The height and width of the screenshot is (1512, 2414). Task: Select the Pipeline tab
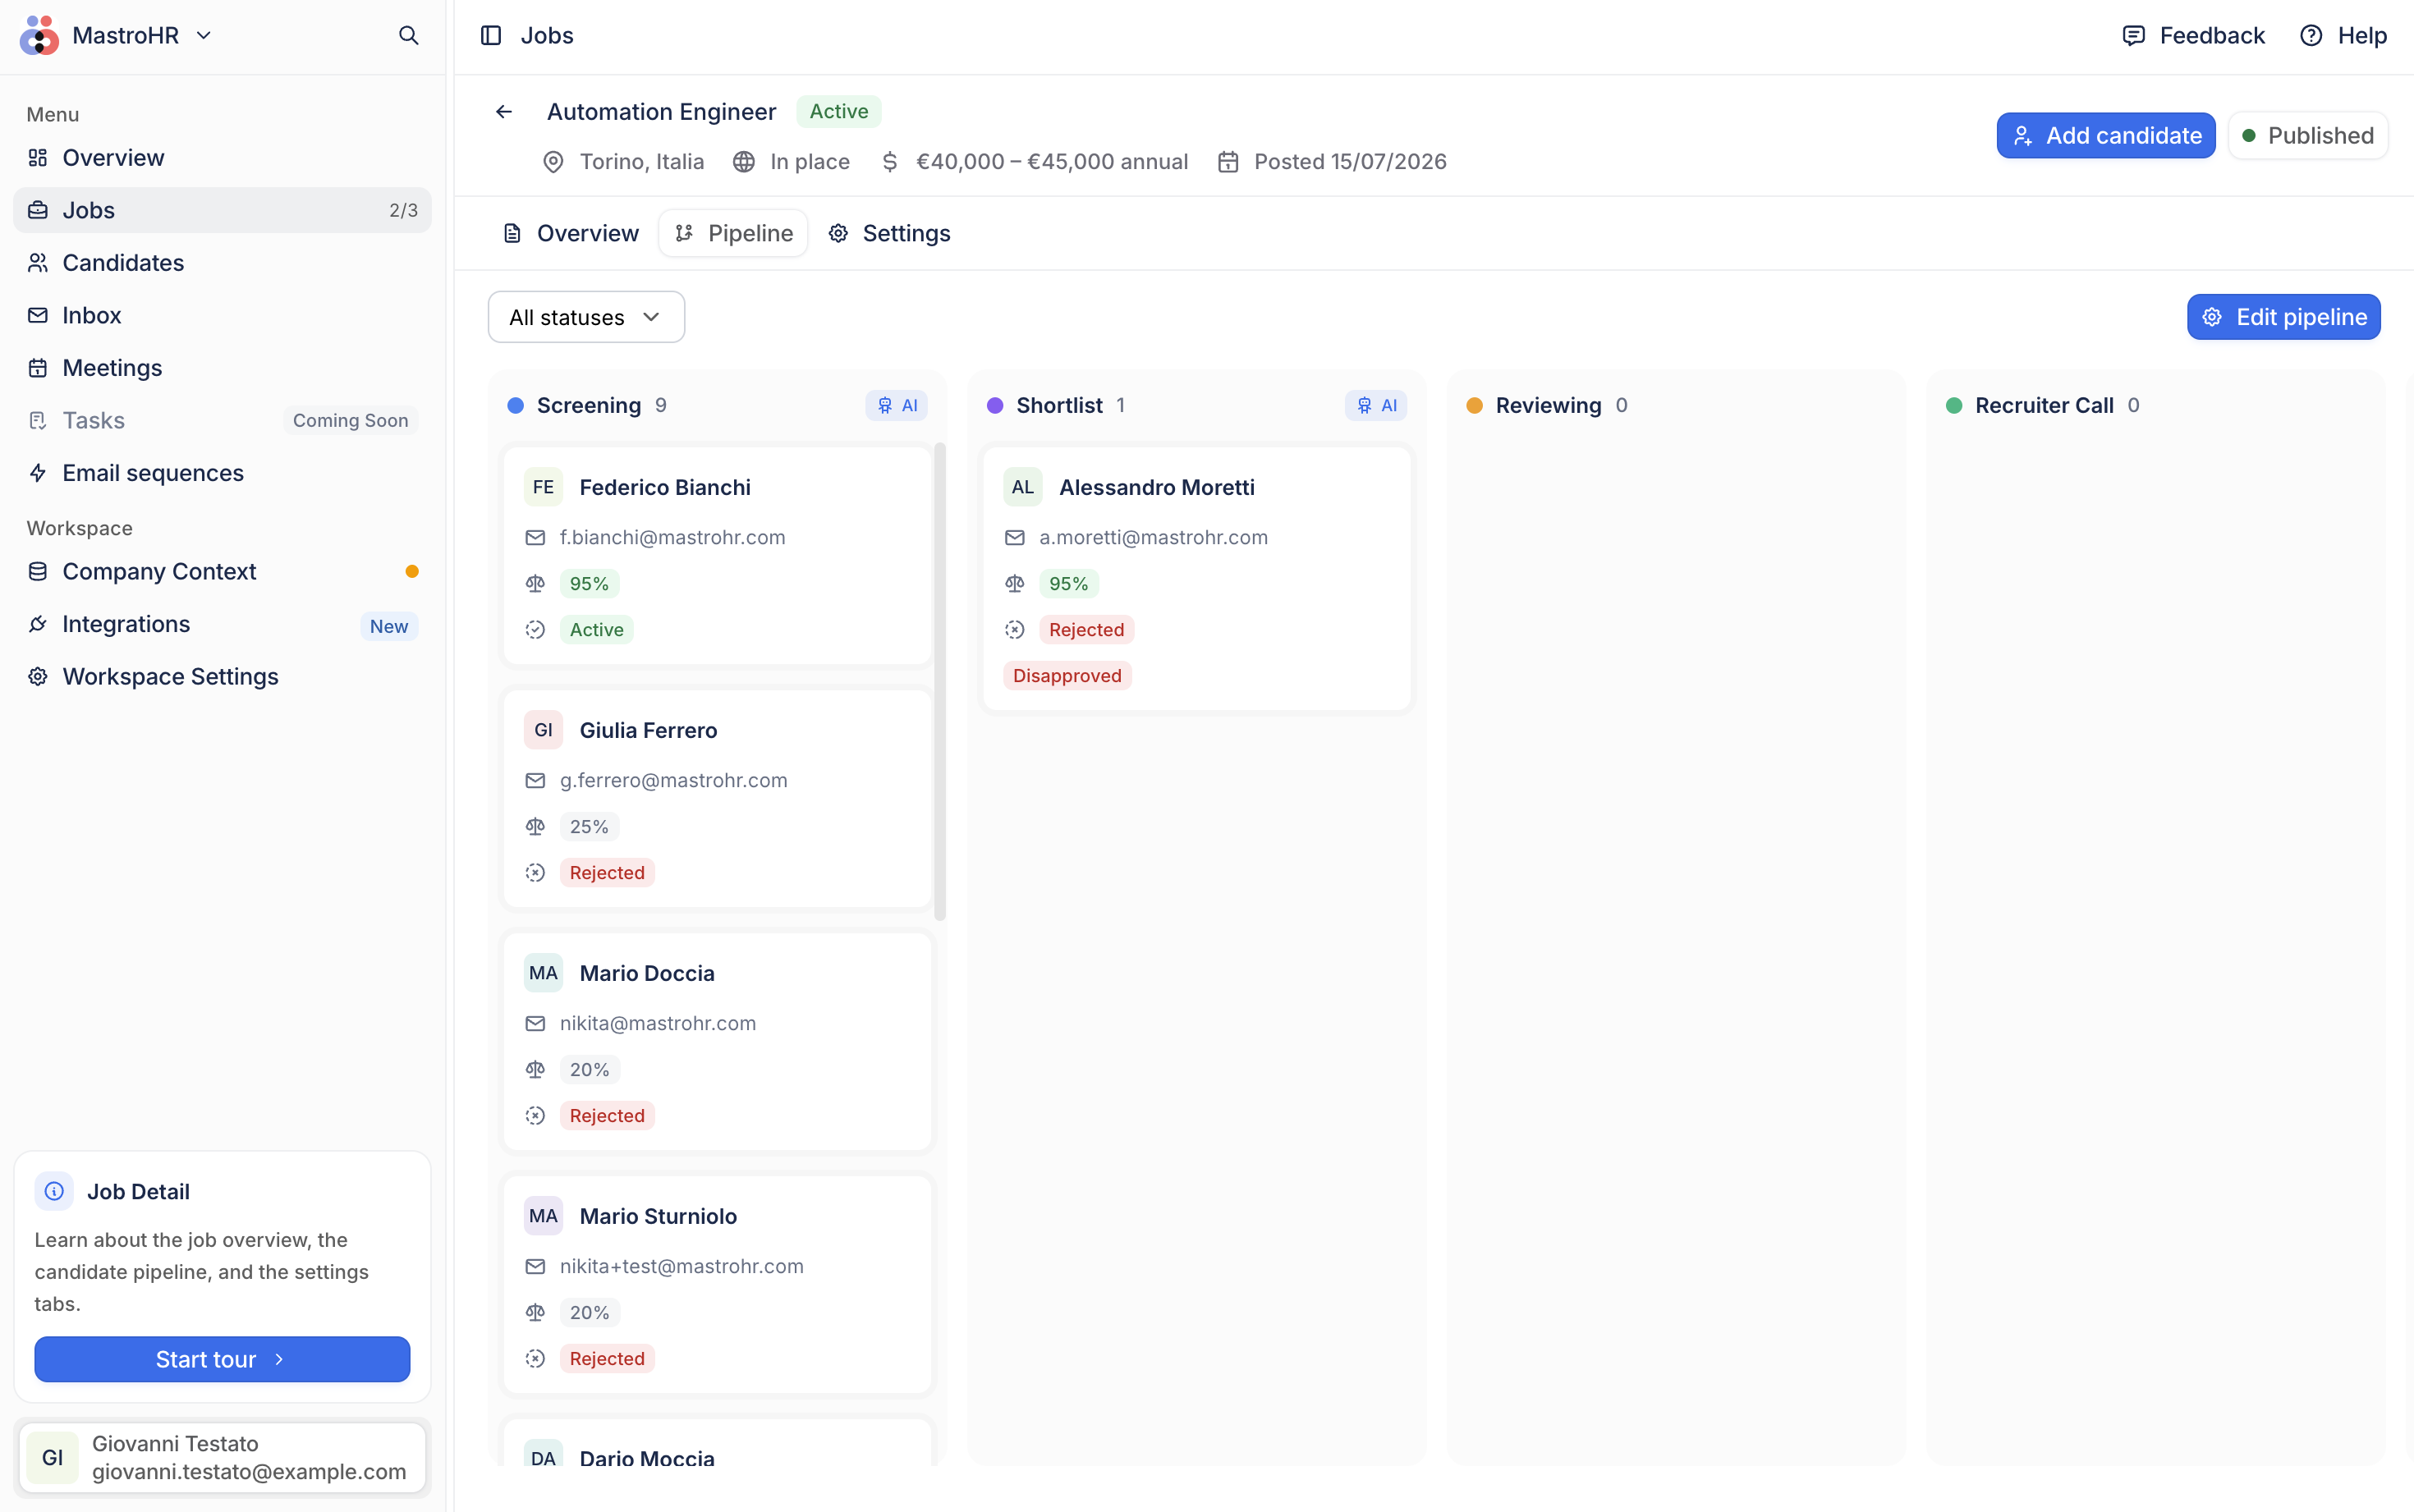click(x=733, y=233)
